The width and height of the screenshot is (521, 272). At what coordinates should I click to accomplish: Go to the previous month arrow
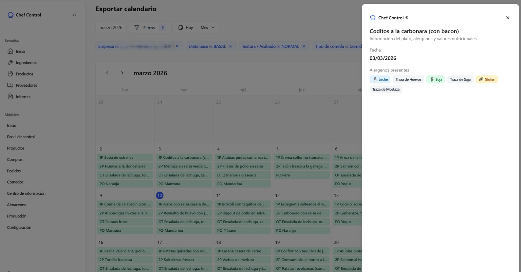(x=107, y=73)
